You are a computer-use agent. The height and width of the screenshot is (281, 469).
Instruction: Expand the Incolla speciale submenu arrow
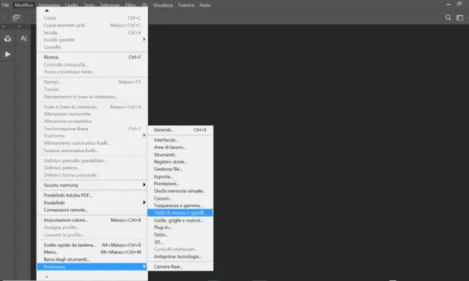[144, 39]
